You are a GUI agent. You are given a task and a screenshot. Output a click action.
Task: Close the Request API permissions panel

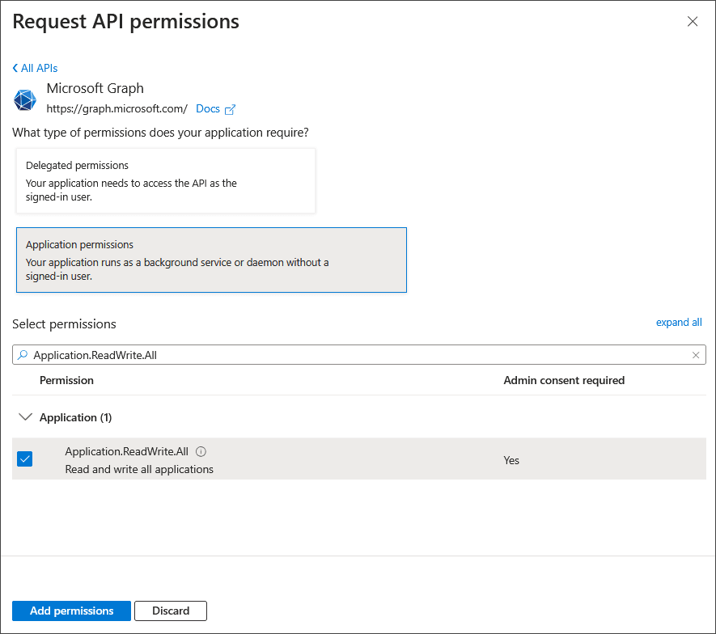point(693,22)
